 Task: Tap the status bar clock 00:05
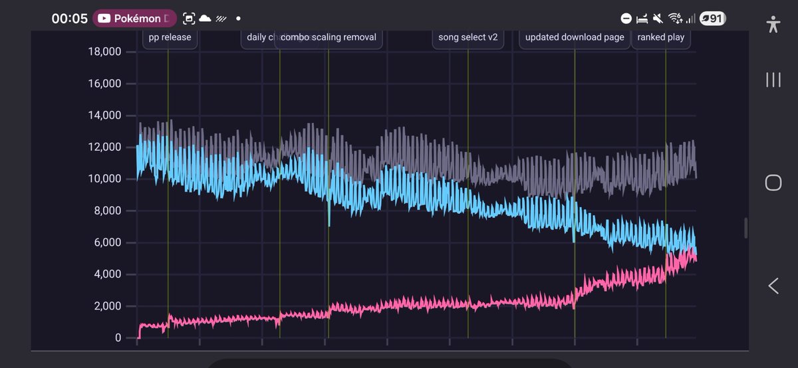pyautogui.click(x=70, y=19)
